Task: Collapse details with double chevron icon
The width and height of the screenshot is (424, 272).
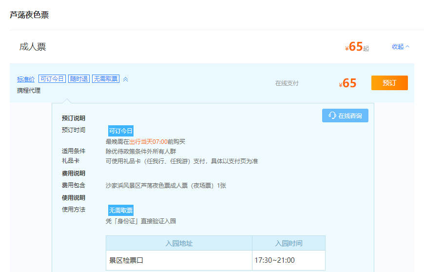Action: [125, 79]
